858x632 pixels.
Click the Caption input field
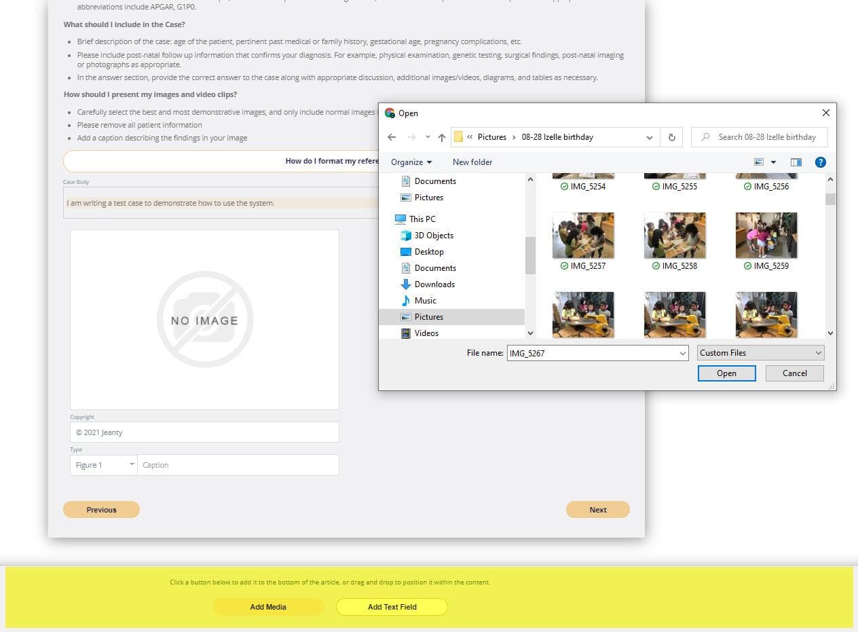(x=238, y=465)
